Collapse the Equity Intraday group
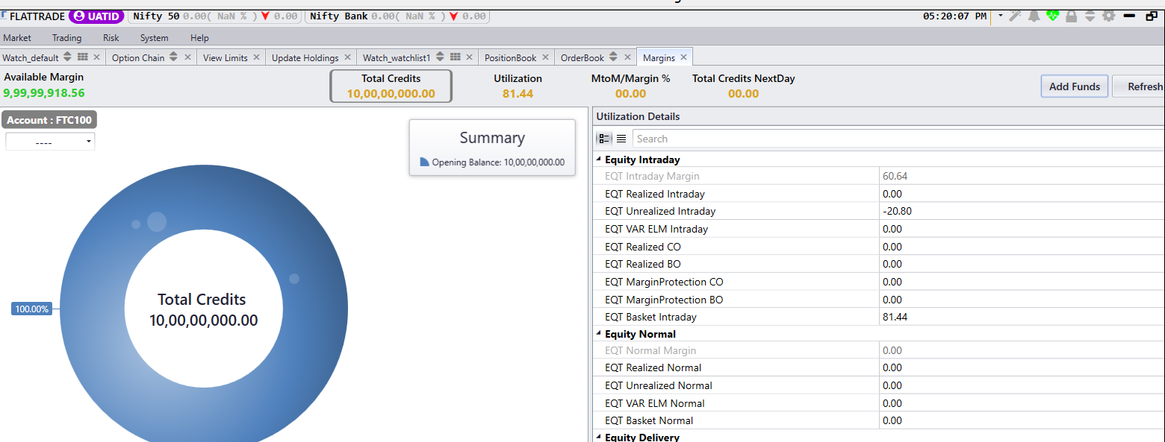Viewport: 1165px width, 442px height. point(598,160)
